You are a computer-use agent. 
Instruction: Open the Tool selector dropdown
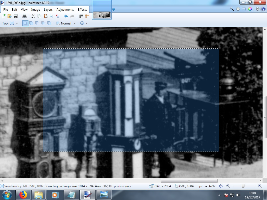17,23
